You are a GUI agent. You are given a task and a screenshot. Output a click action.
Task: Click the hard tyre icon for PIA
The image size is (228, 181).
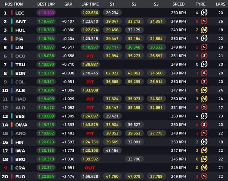204,38
